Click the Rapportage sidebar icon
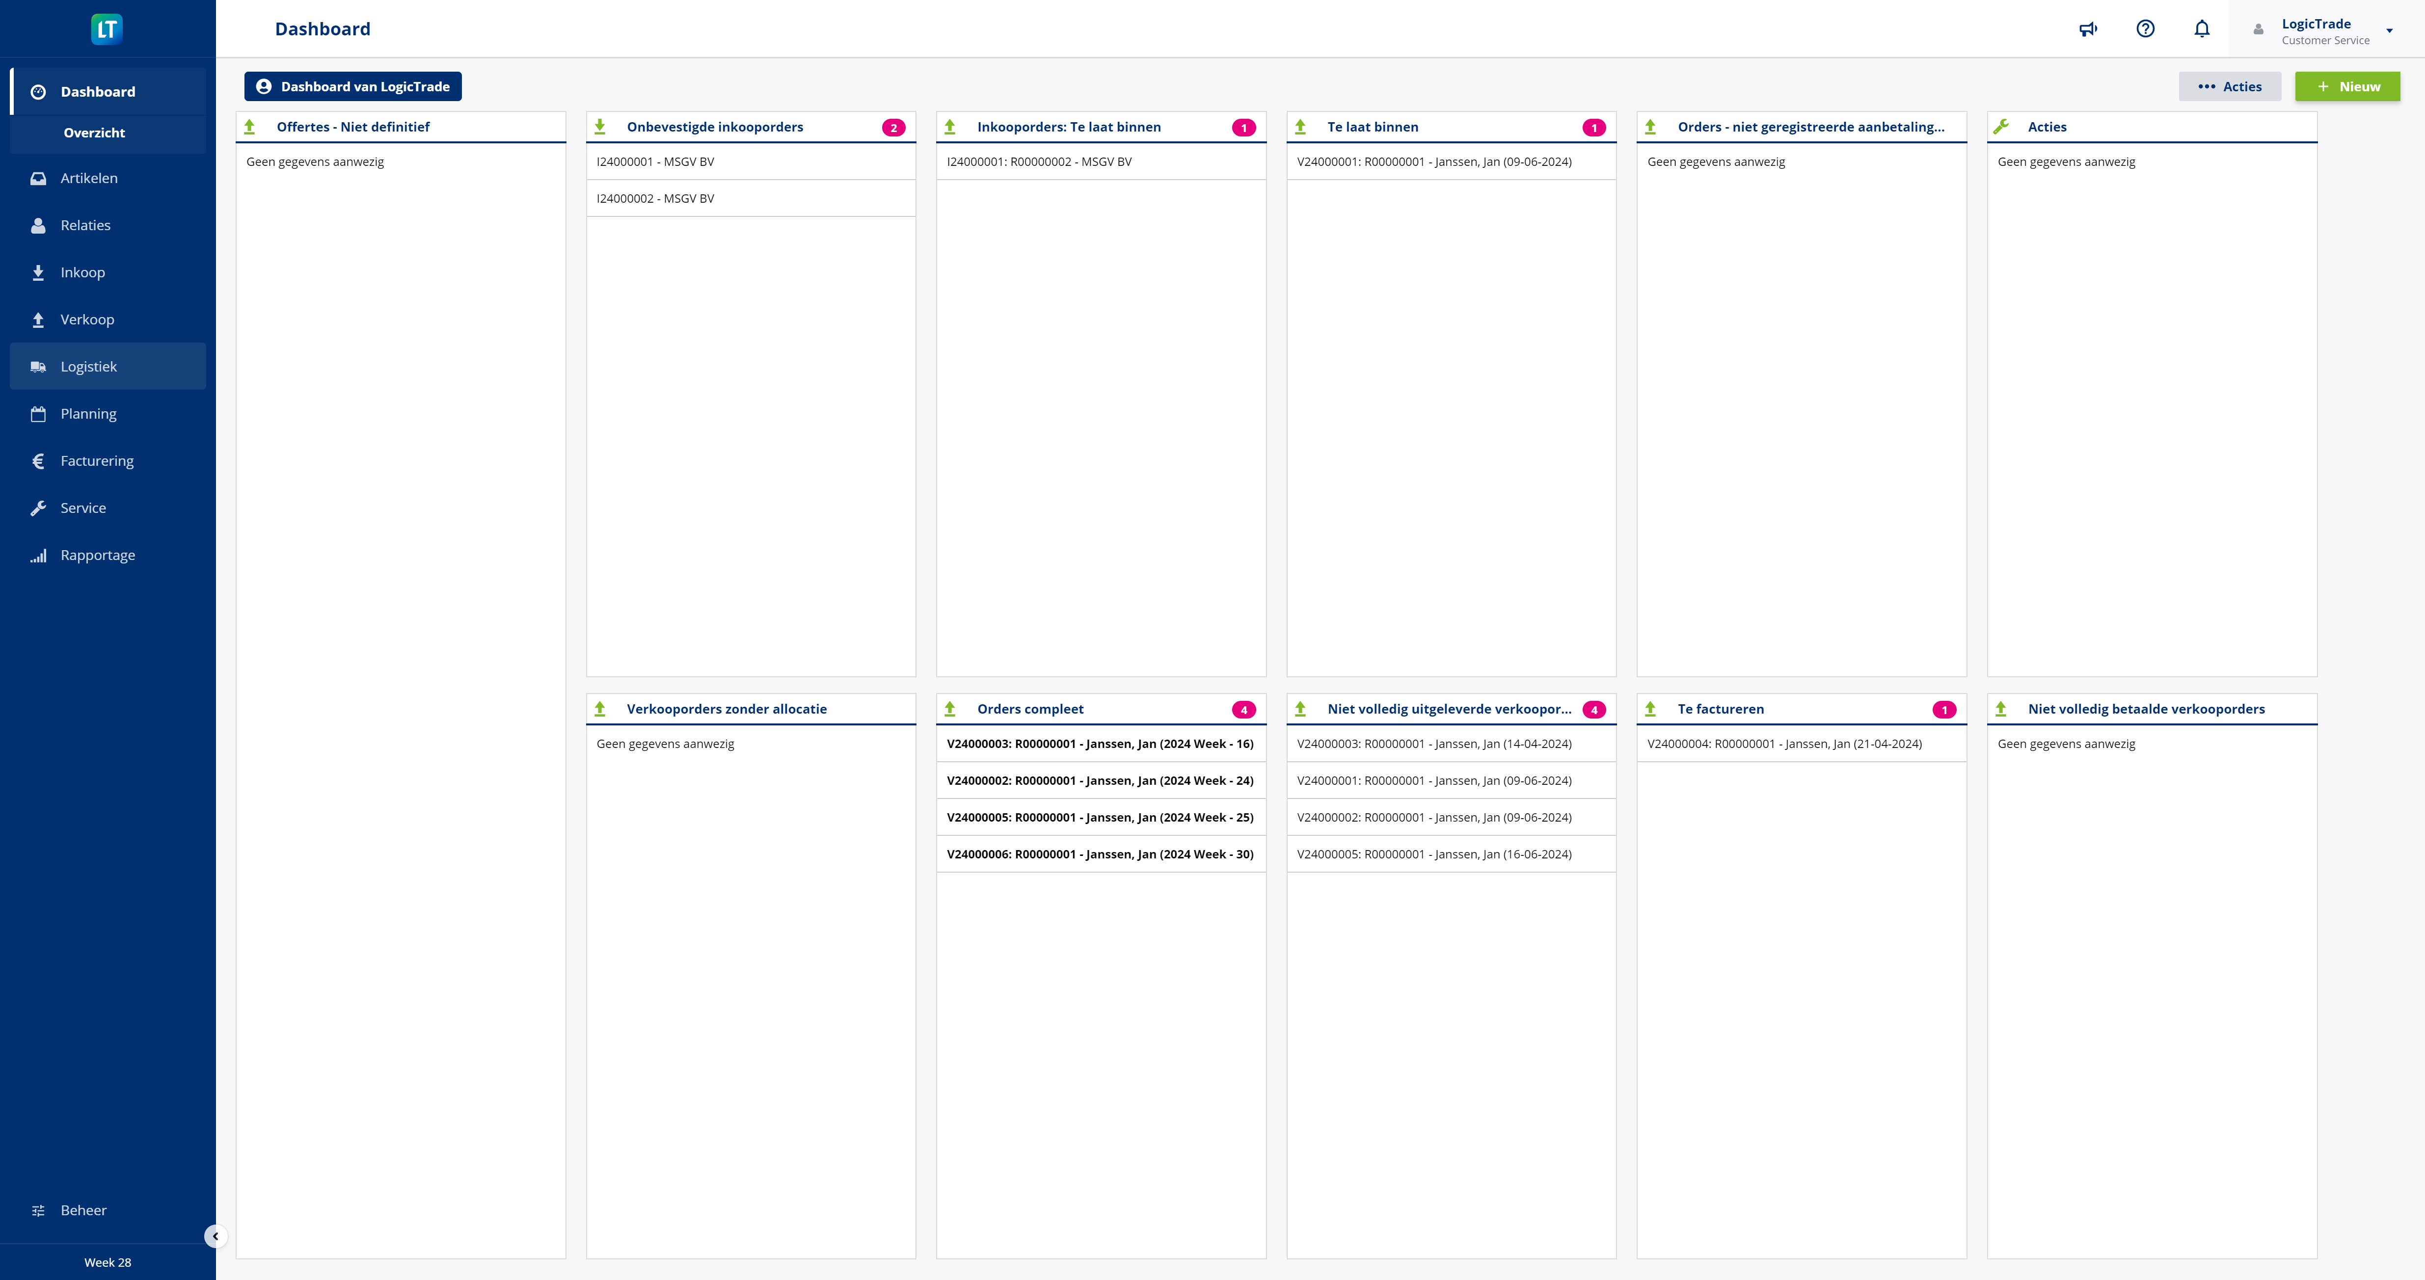Viewport: 2425px width, 1280px height. tap(38, 555)
